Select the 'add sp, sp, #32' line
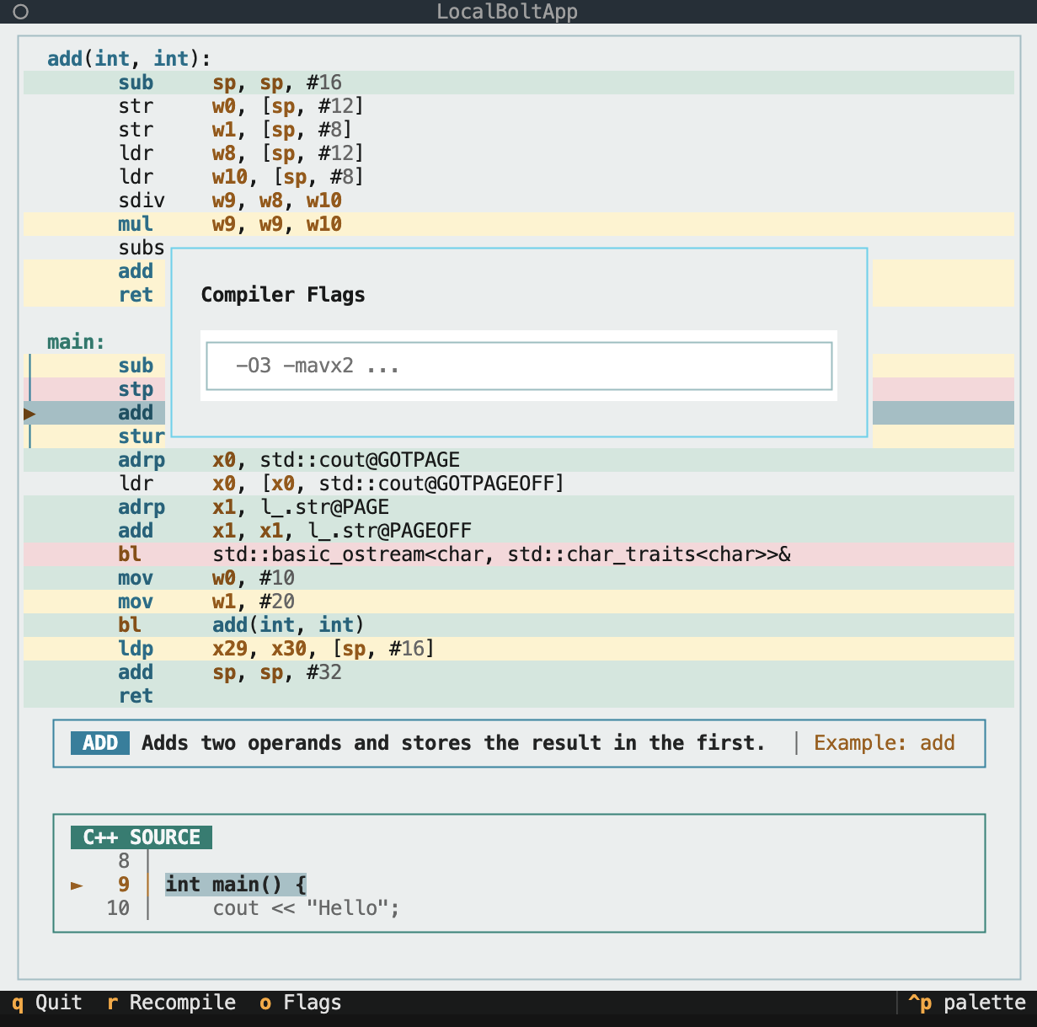1037x1027 pixels. click(x=519, y=672)
